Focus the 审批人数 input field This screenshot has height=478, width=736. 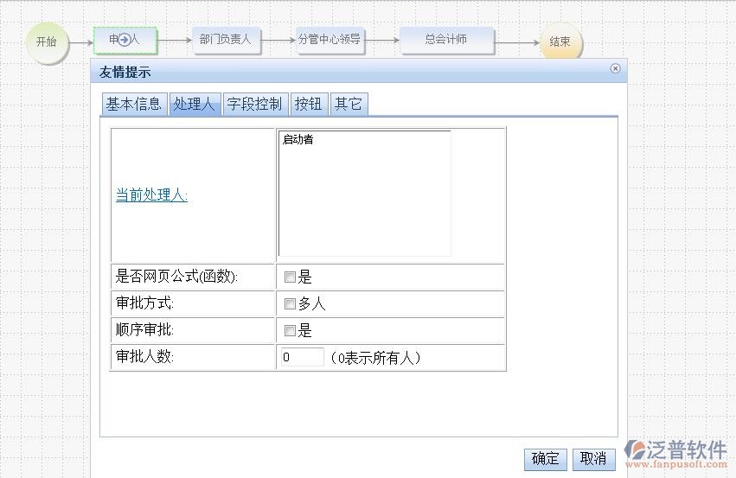(x=302, y=357)
